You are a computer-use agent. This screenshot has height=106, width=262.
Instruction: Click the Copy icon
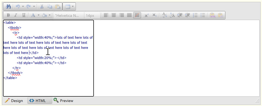[49, 7]
